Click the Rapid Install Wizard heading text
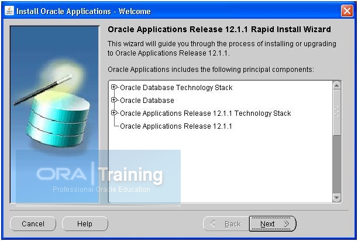Screen dimensions: 358x241 coord(219,29)
